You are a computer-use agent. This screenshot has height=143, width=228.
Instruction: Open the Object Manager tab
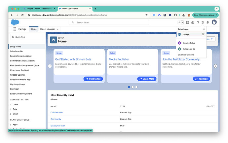[x=47, y=29]
